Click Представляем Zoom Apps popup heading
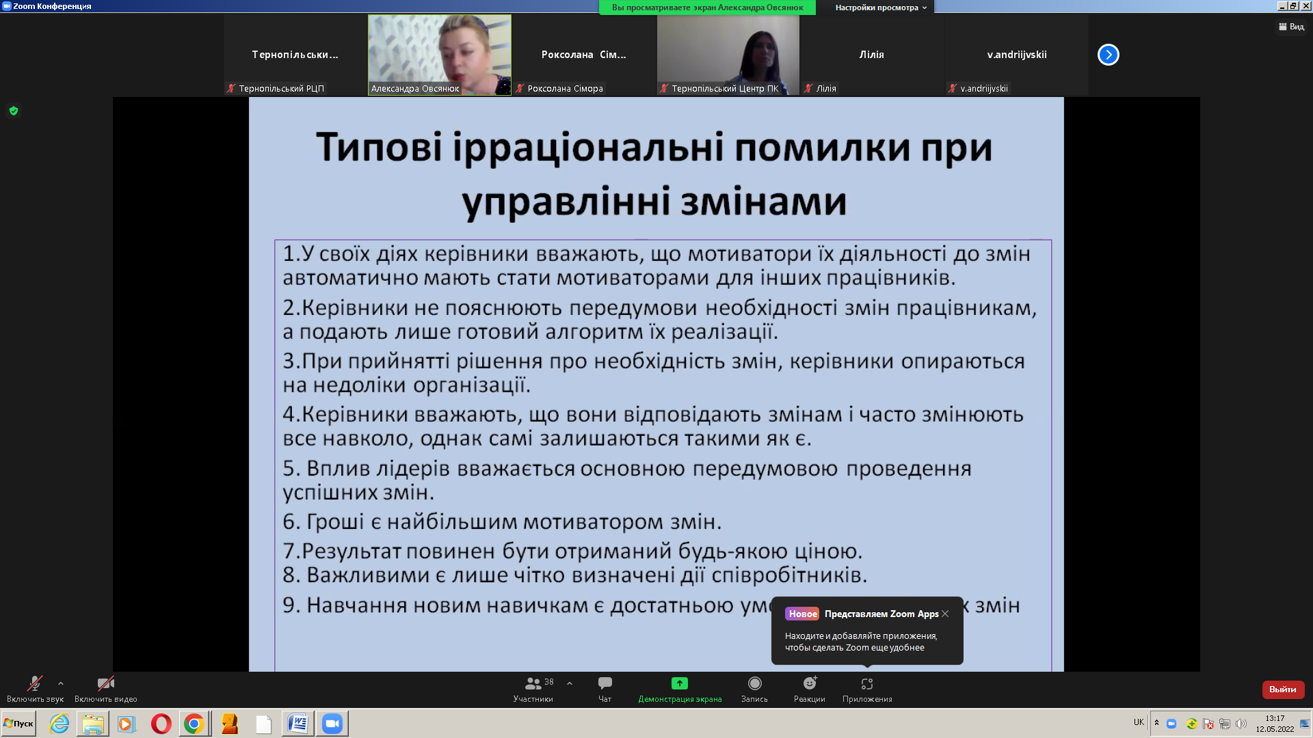Viewport: 1313px width, 738px height. click(881, 614)
